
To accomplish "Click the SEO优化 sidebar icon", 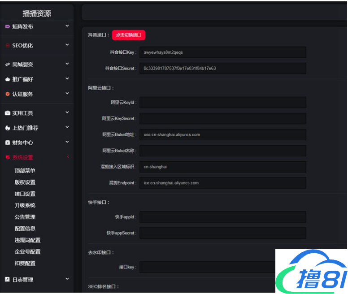I will coord(7,46).
